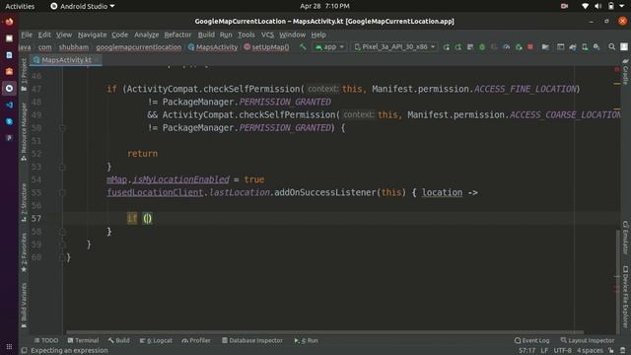Click the UTF-8 encoding status
The image size is (631, 355).
562,351
